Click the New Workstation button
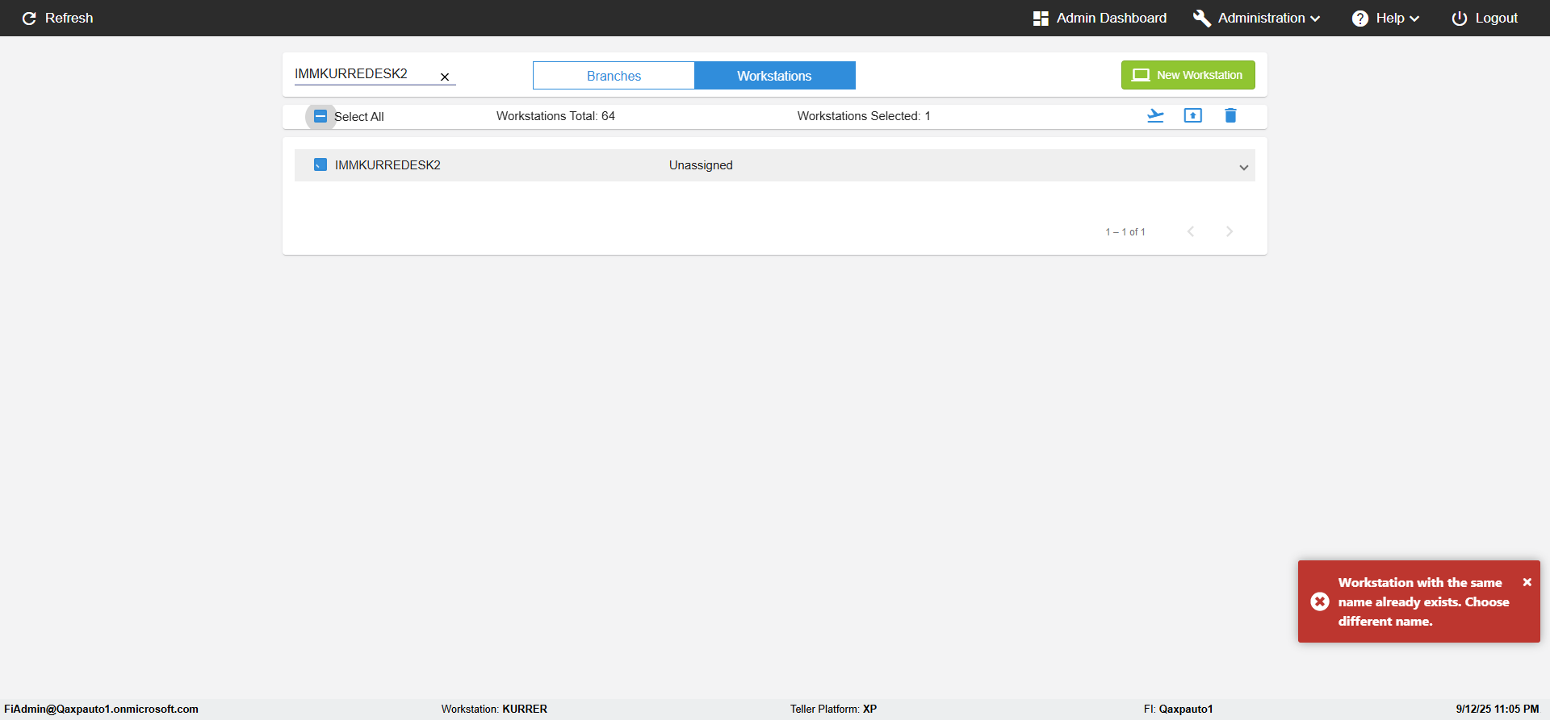Screen dimensions: 1550x720 point(1188,75)
